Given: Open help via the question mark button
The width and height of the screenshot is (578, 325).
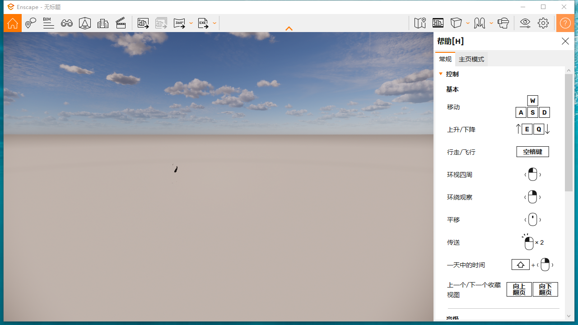Looking at the screenshot, I should (565, 23).
